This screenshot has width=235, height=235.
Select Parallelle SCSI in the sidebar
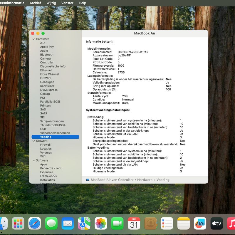click(50, 102)
